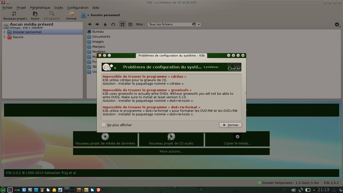Screen dimensions: 343x193
Task: Select the Bureau folder
Action: [x=95, y=32]
